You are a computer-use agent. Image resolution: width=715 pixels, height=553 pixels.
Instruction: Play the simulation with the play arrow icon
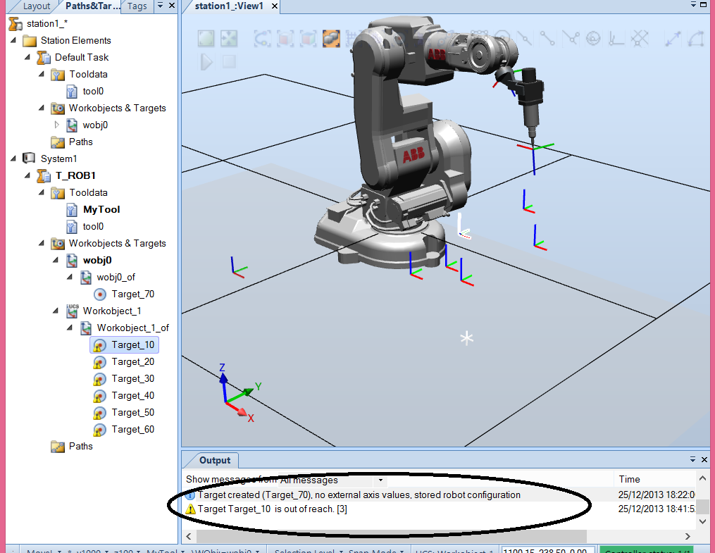[x=206, y=61]
